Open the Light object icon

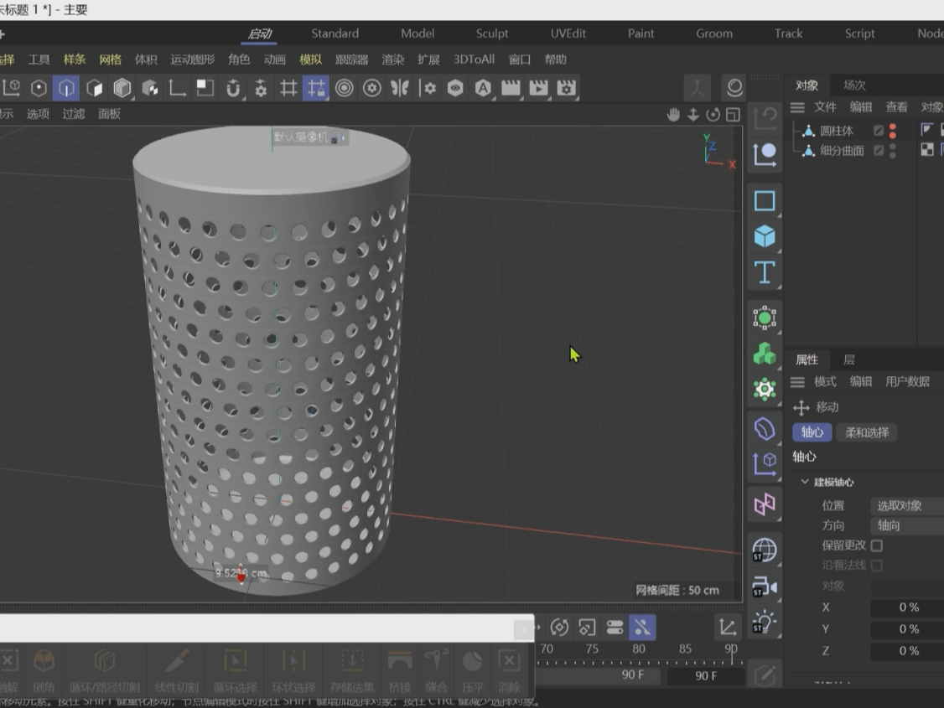764,623
